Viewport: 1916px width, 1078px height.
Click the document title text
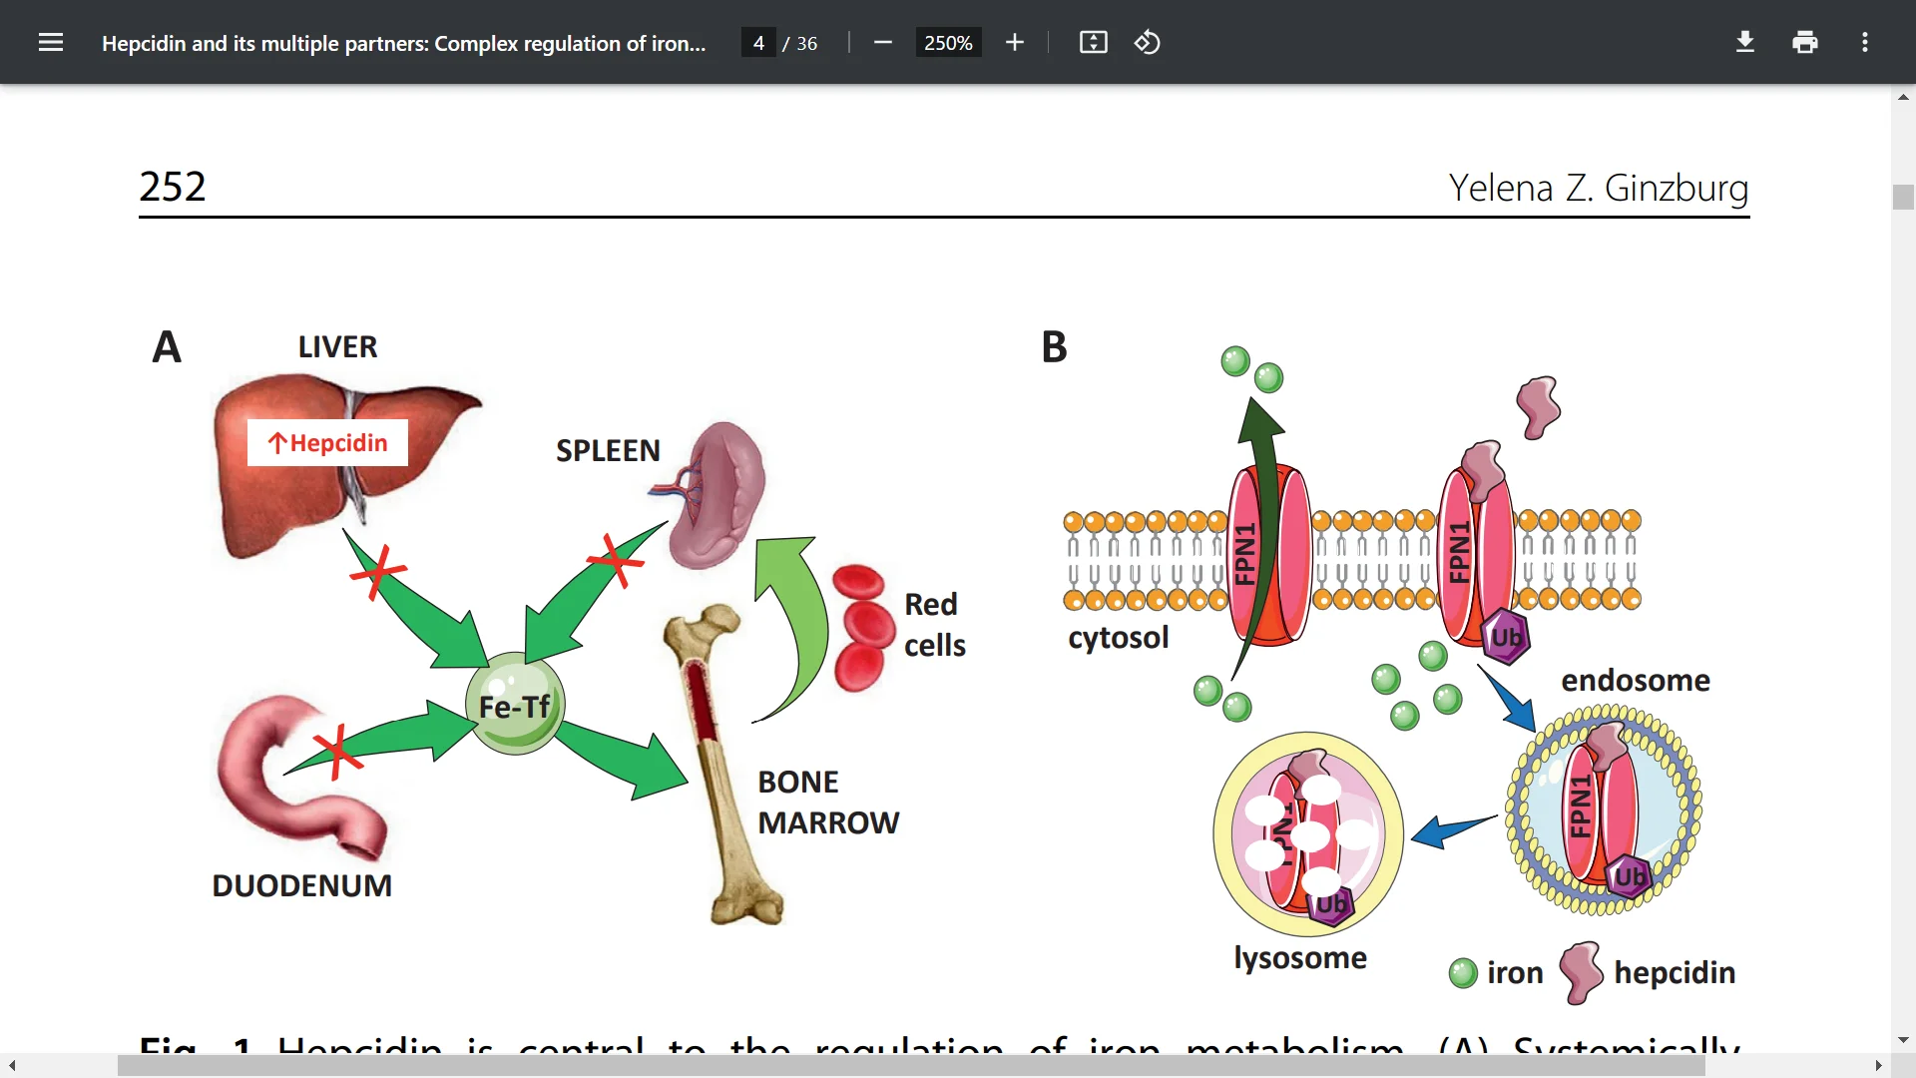(x=403, y=43)
